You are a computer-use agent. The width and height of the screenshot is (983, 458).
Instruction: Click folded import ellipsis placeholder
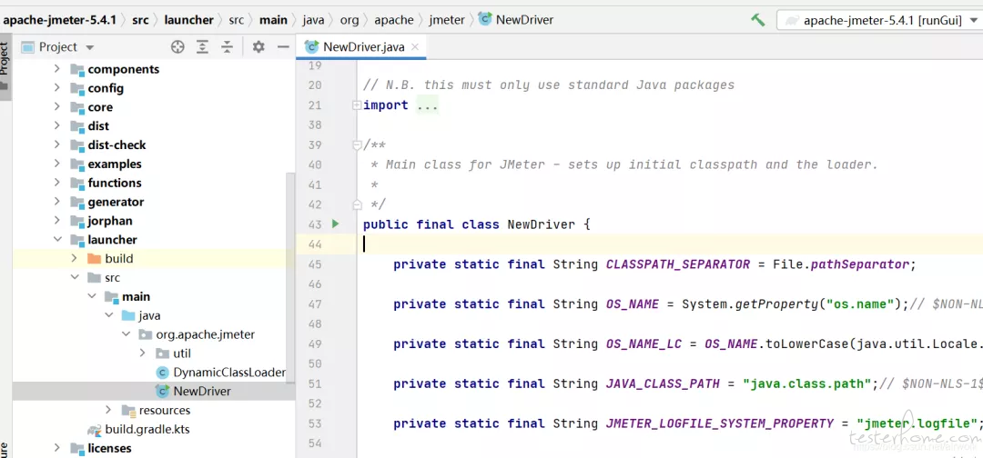click(x=428, y=105)
